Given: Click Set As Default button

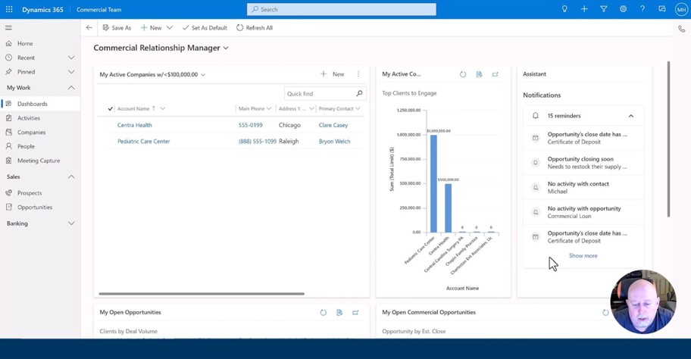Looking at the screenshot, I should coord(205,28).
